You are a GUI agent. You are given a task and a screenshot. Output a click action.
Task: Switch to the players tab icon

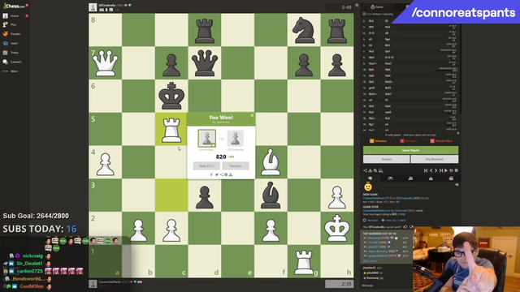point(410,178)
